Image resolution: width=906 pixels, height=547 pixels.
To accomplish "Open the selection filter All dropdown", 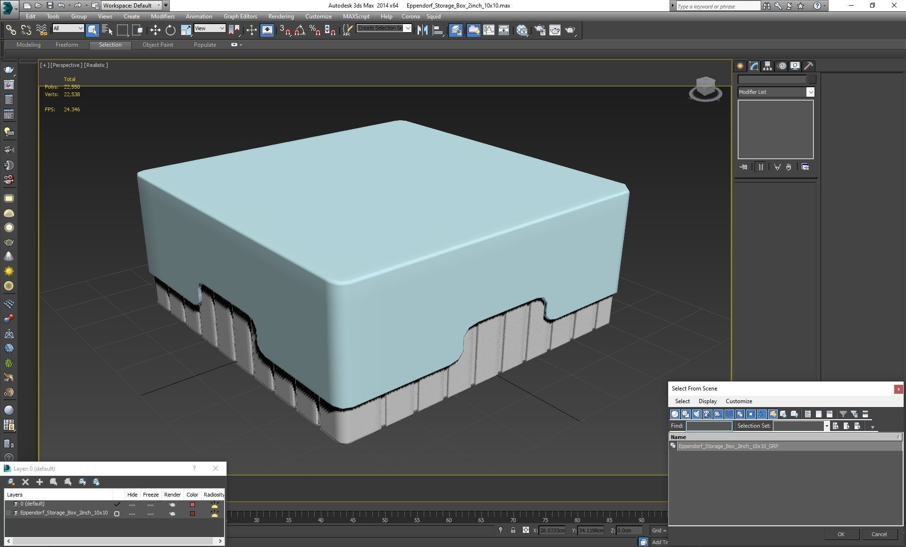I will click(68, 28).
